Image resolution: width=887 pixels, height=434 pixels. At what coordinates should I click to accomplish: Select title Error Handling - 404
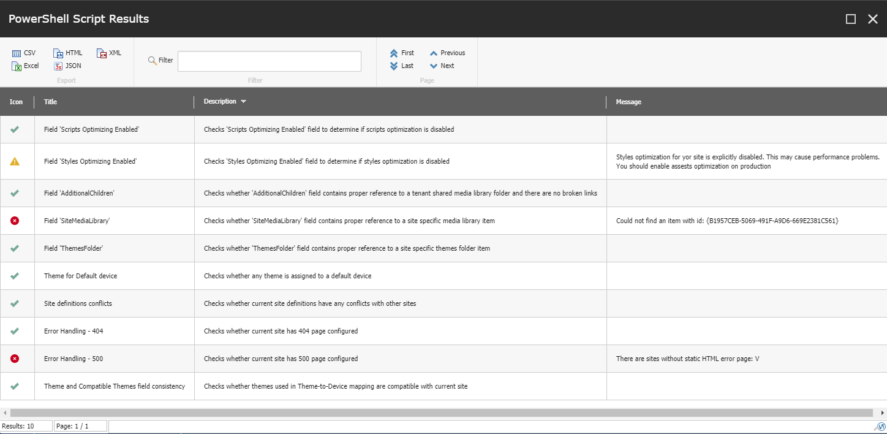click(x=74, y=332)
